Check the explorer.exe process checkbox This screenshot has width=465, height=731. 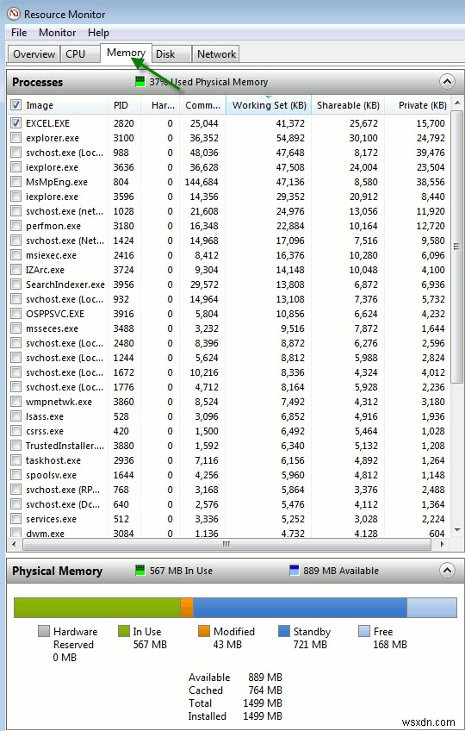click(x=15, y=138)
